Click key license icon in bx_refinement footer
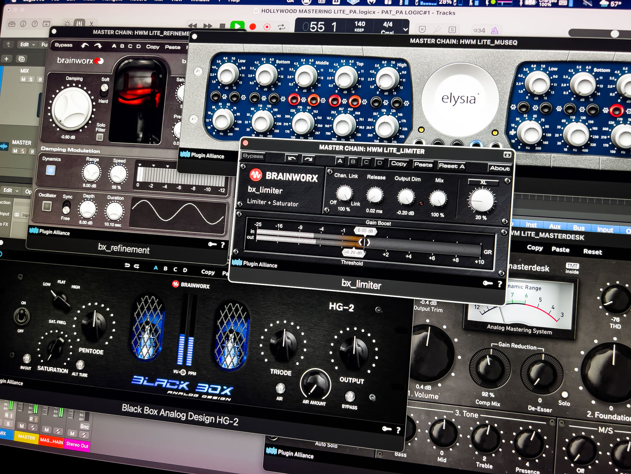The height and width of the screenshot is (474, 631). pyautogui.click(x=213, y=244)
